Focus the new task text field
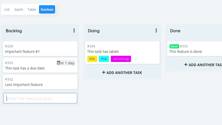The width and height of the screenshot is (222, 125). coord(40,98)
